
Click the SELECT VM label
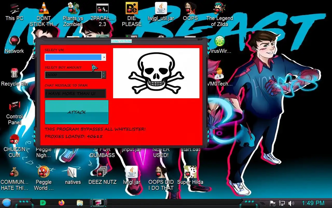pyautogui.click(x=54, y=50)
